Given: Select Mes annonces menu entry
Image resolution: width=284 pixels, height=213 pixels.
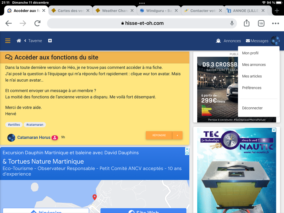Looking at the screenshot, I should coord(254,65).
